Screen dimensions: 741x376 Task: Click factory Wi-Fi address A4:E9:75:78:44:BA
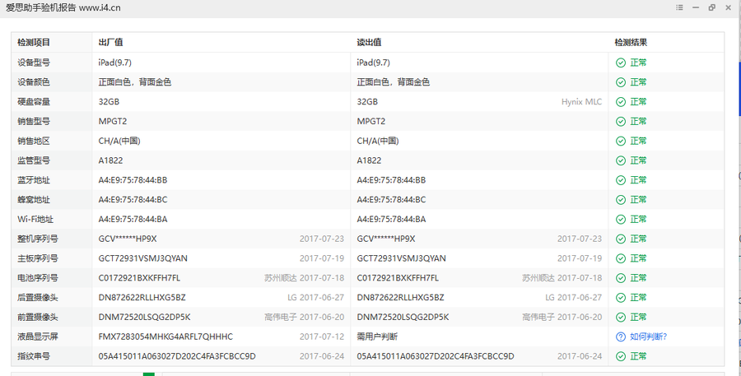133,219
